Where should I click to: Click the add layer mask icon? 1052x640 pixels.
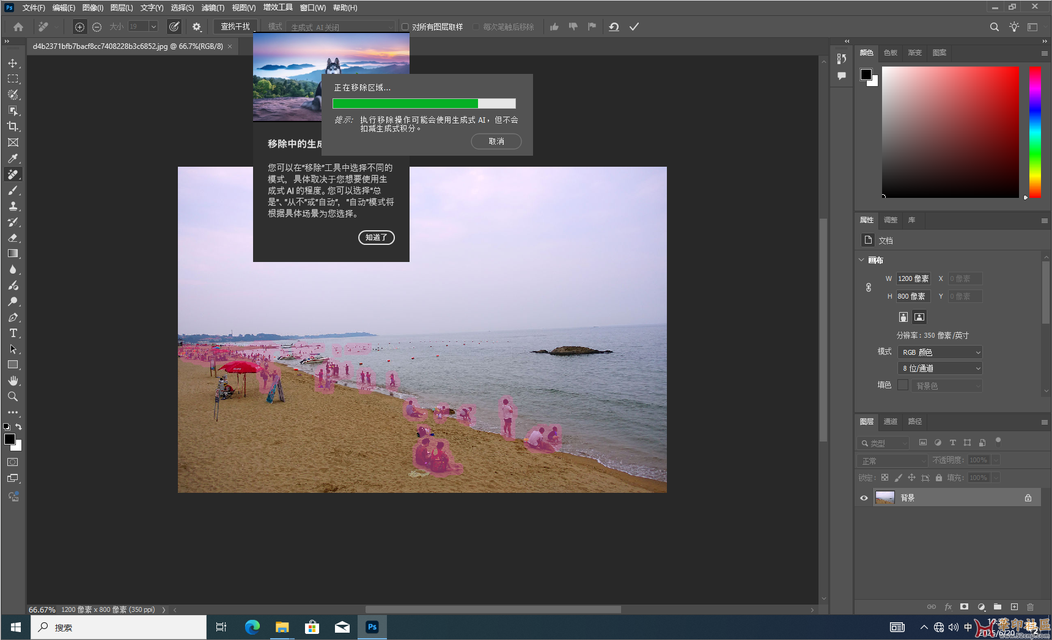(x=964, y=607)
